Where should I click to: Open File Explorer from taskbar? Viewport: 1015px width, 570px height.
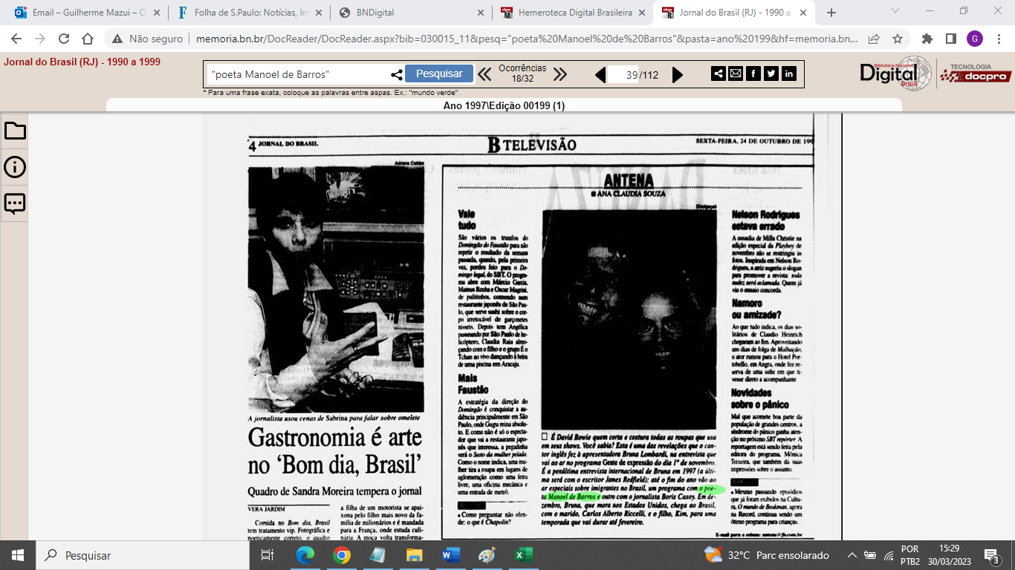coord(414,555)
